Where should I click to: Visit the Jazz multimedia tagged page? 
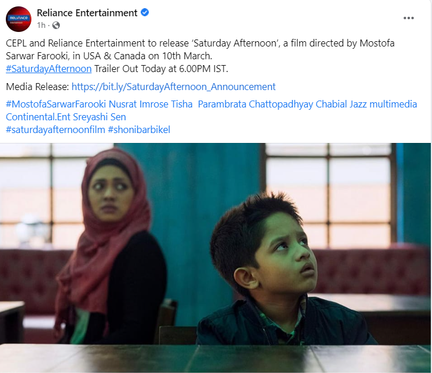[383, 104]
